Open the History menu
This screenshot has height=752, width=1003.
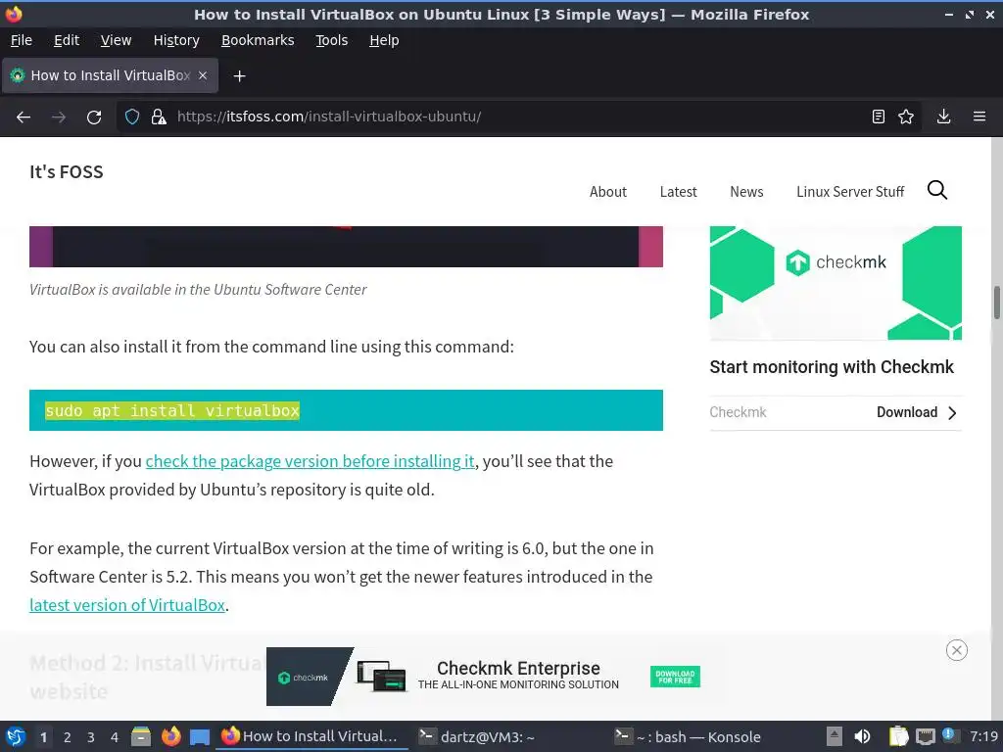coord(176,40)
